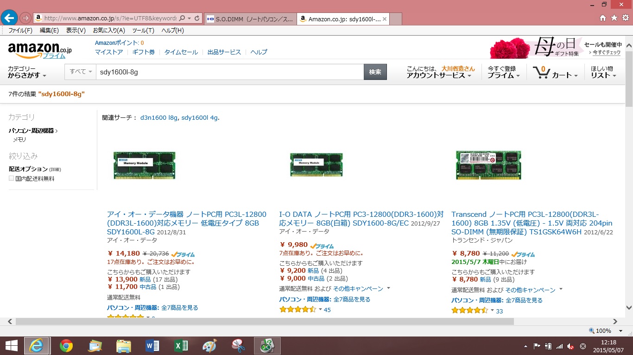Open the 表示(V) menu

[76, 31]
